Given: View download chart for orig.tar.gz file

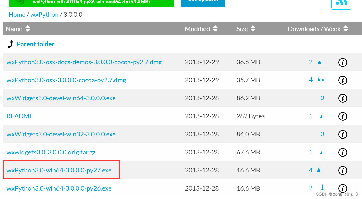Looking at the screenshot, I should [320, 151].
